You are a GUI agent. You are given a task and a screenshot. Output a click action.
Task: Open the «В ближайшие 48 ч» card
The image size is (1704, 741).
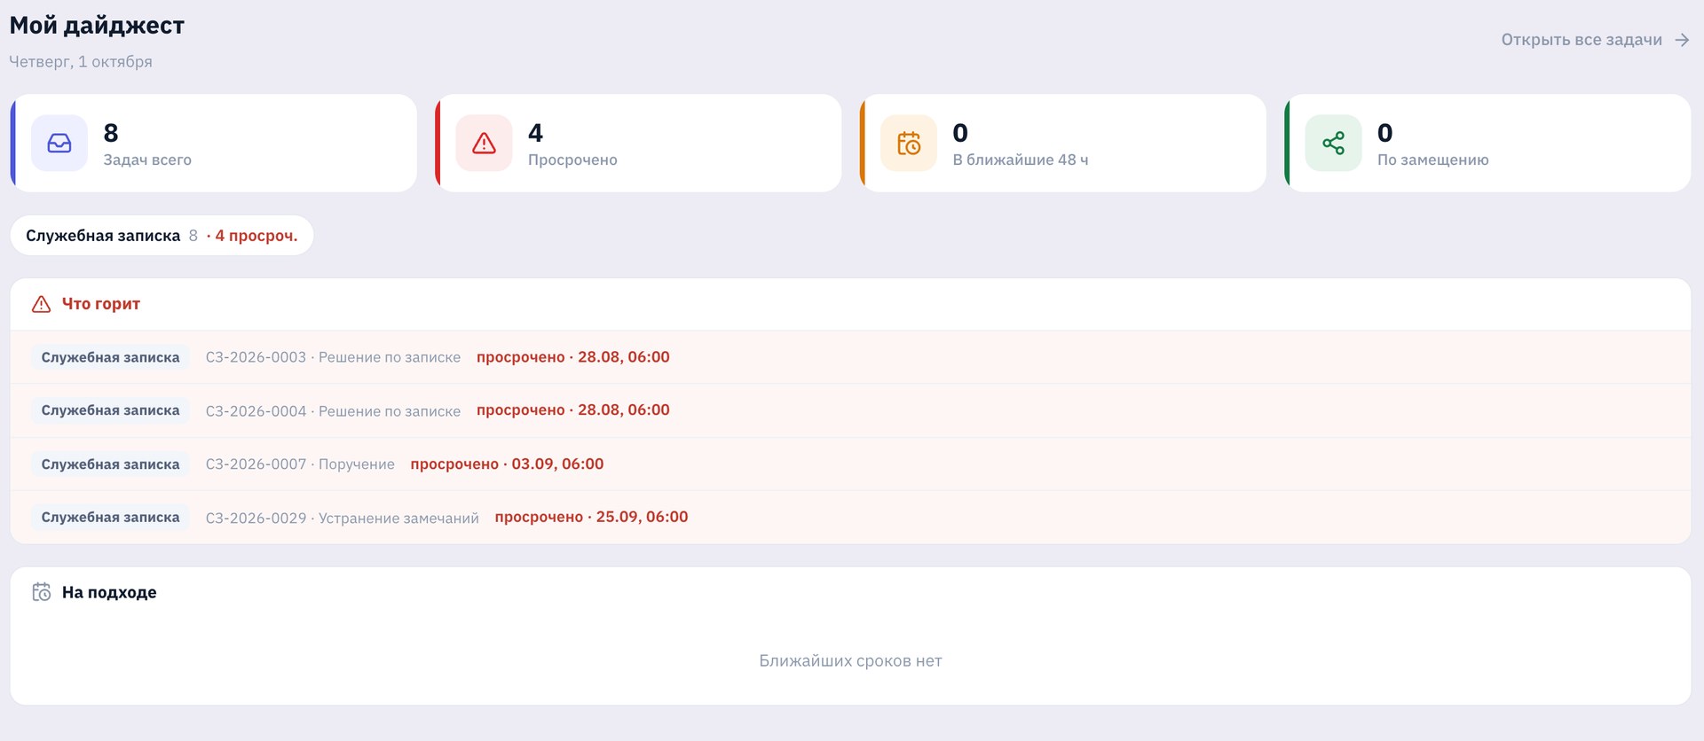1063,143
